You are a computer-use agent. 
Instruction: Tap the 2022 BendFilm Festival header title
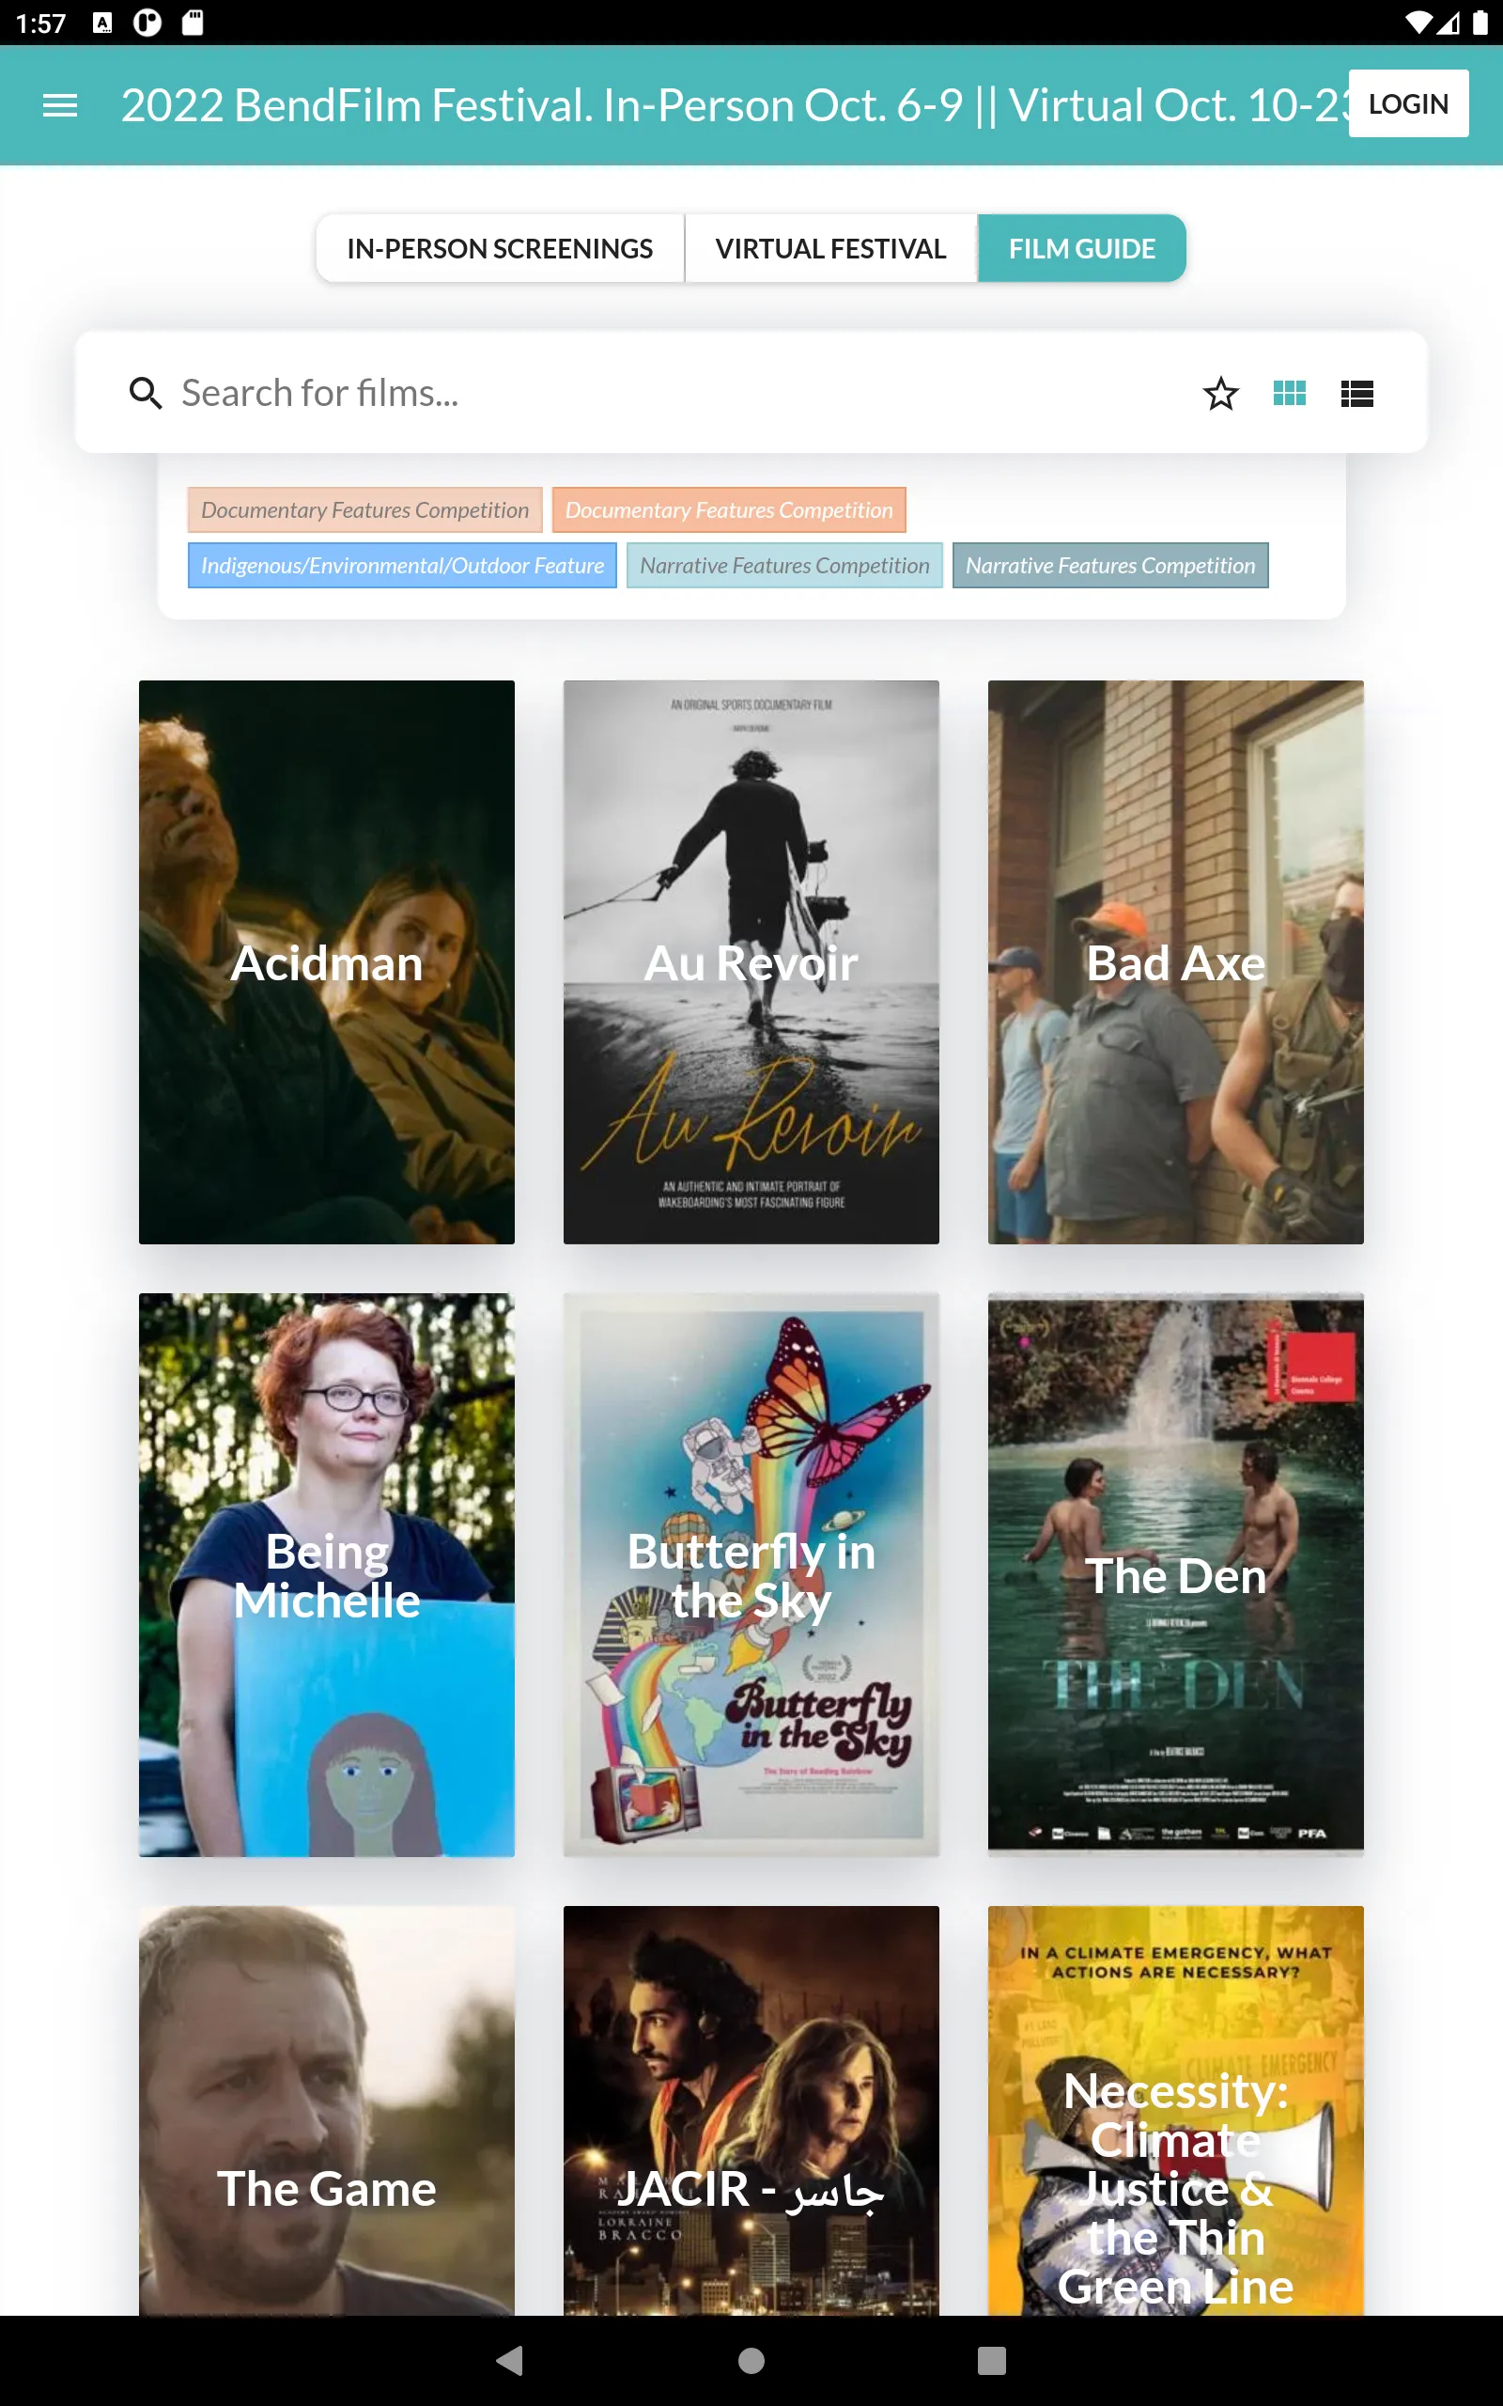tap(734, 104)
